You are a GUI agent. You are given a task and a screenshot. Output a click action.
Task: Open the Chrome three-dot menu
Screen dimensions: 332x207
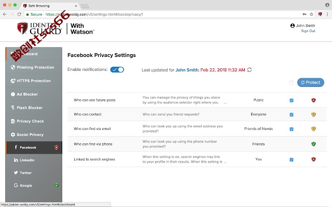[327, 14]
